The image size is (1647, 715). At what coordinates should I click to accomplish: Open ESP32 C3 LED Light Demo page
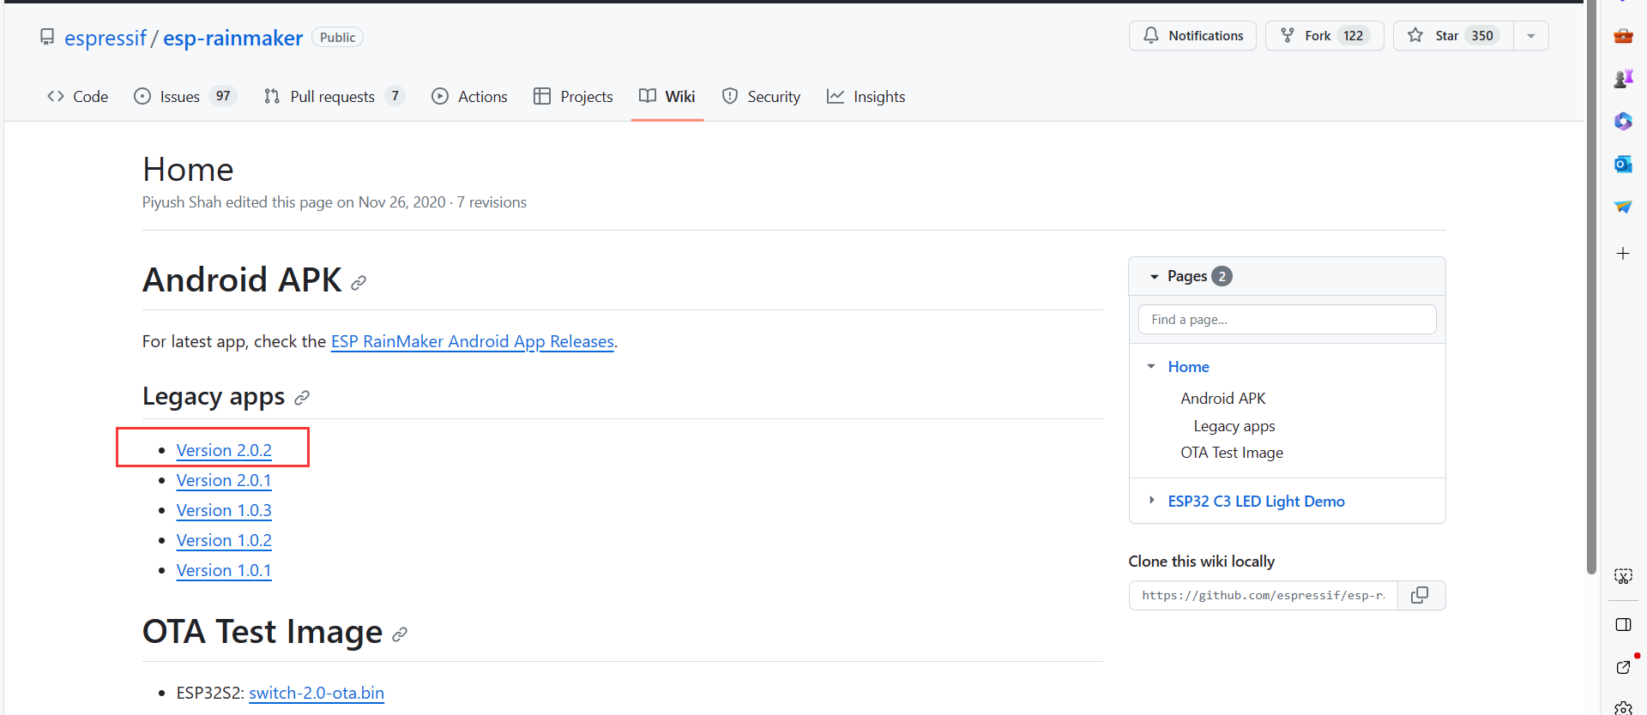tap(1257, 502)
